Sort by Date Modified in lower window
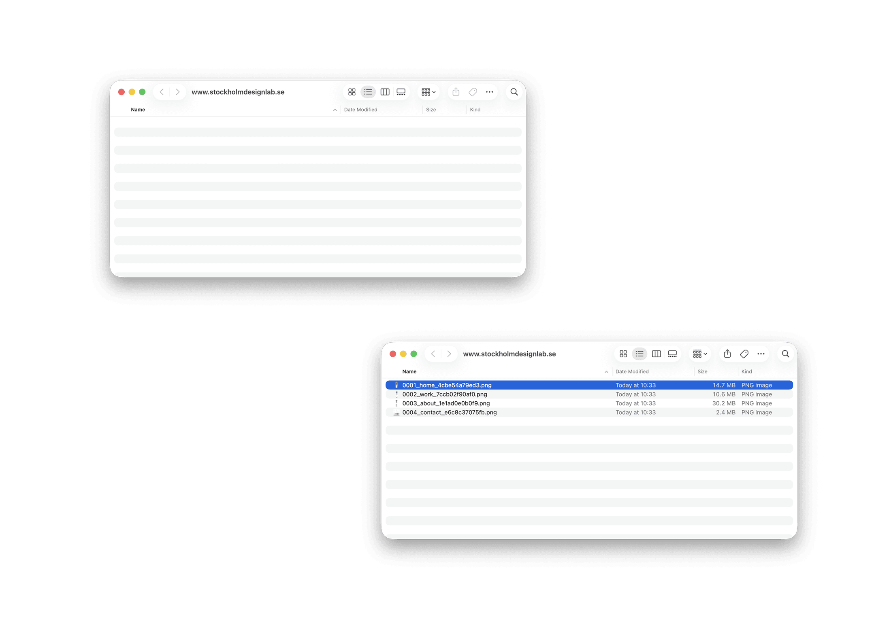891x621 pixels. (x=632, y=372)
